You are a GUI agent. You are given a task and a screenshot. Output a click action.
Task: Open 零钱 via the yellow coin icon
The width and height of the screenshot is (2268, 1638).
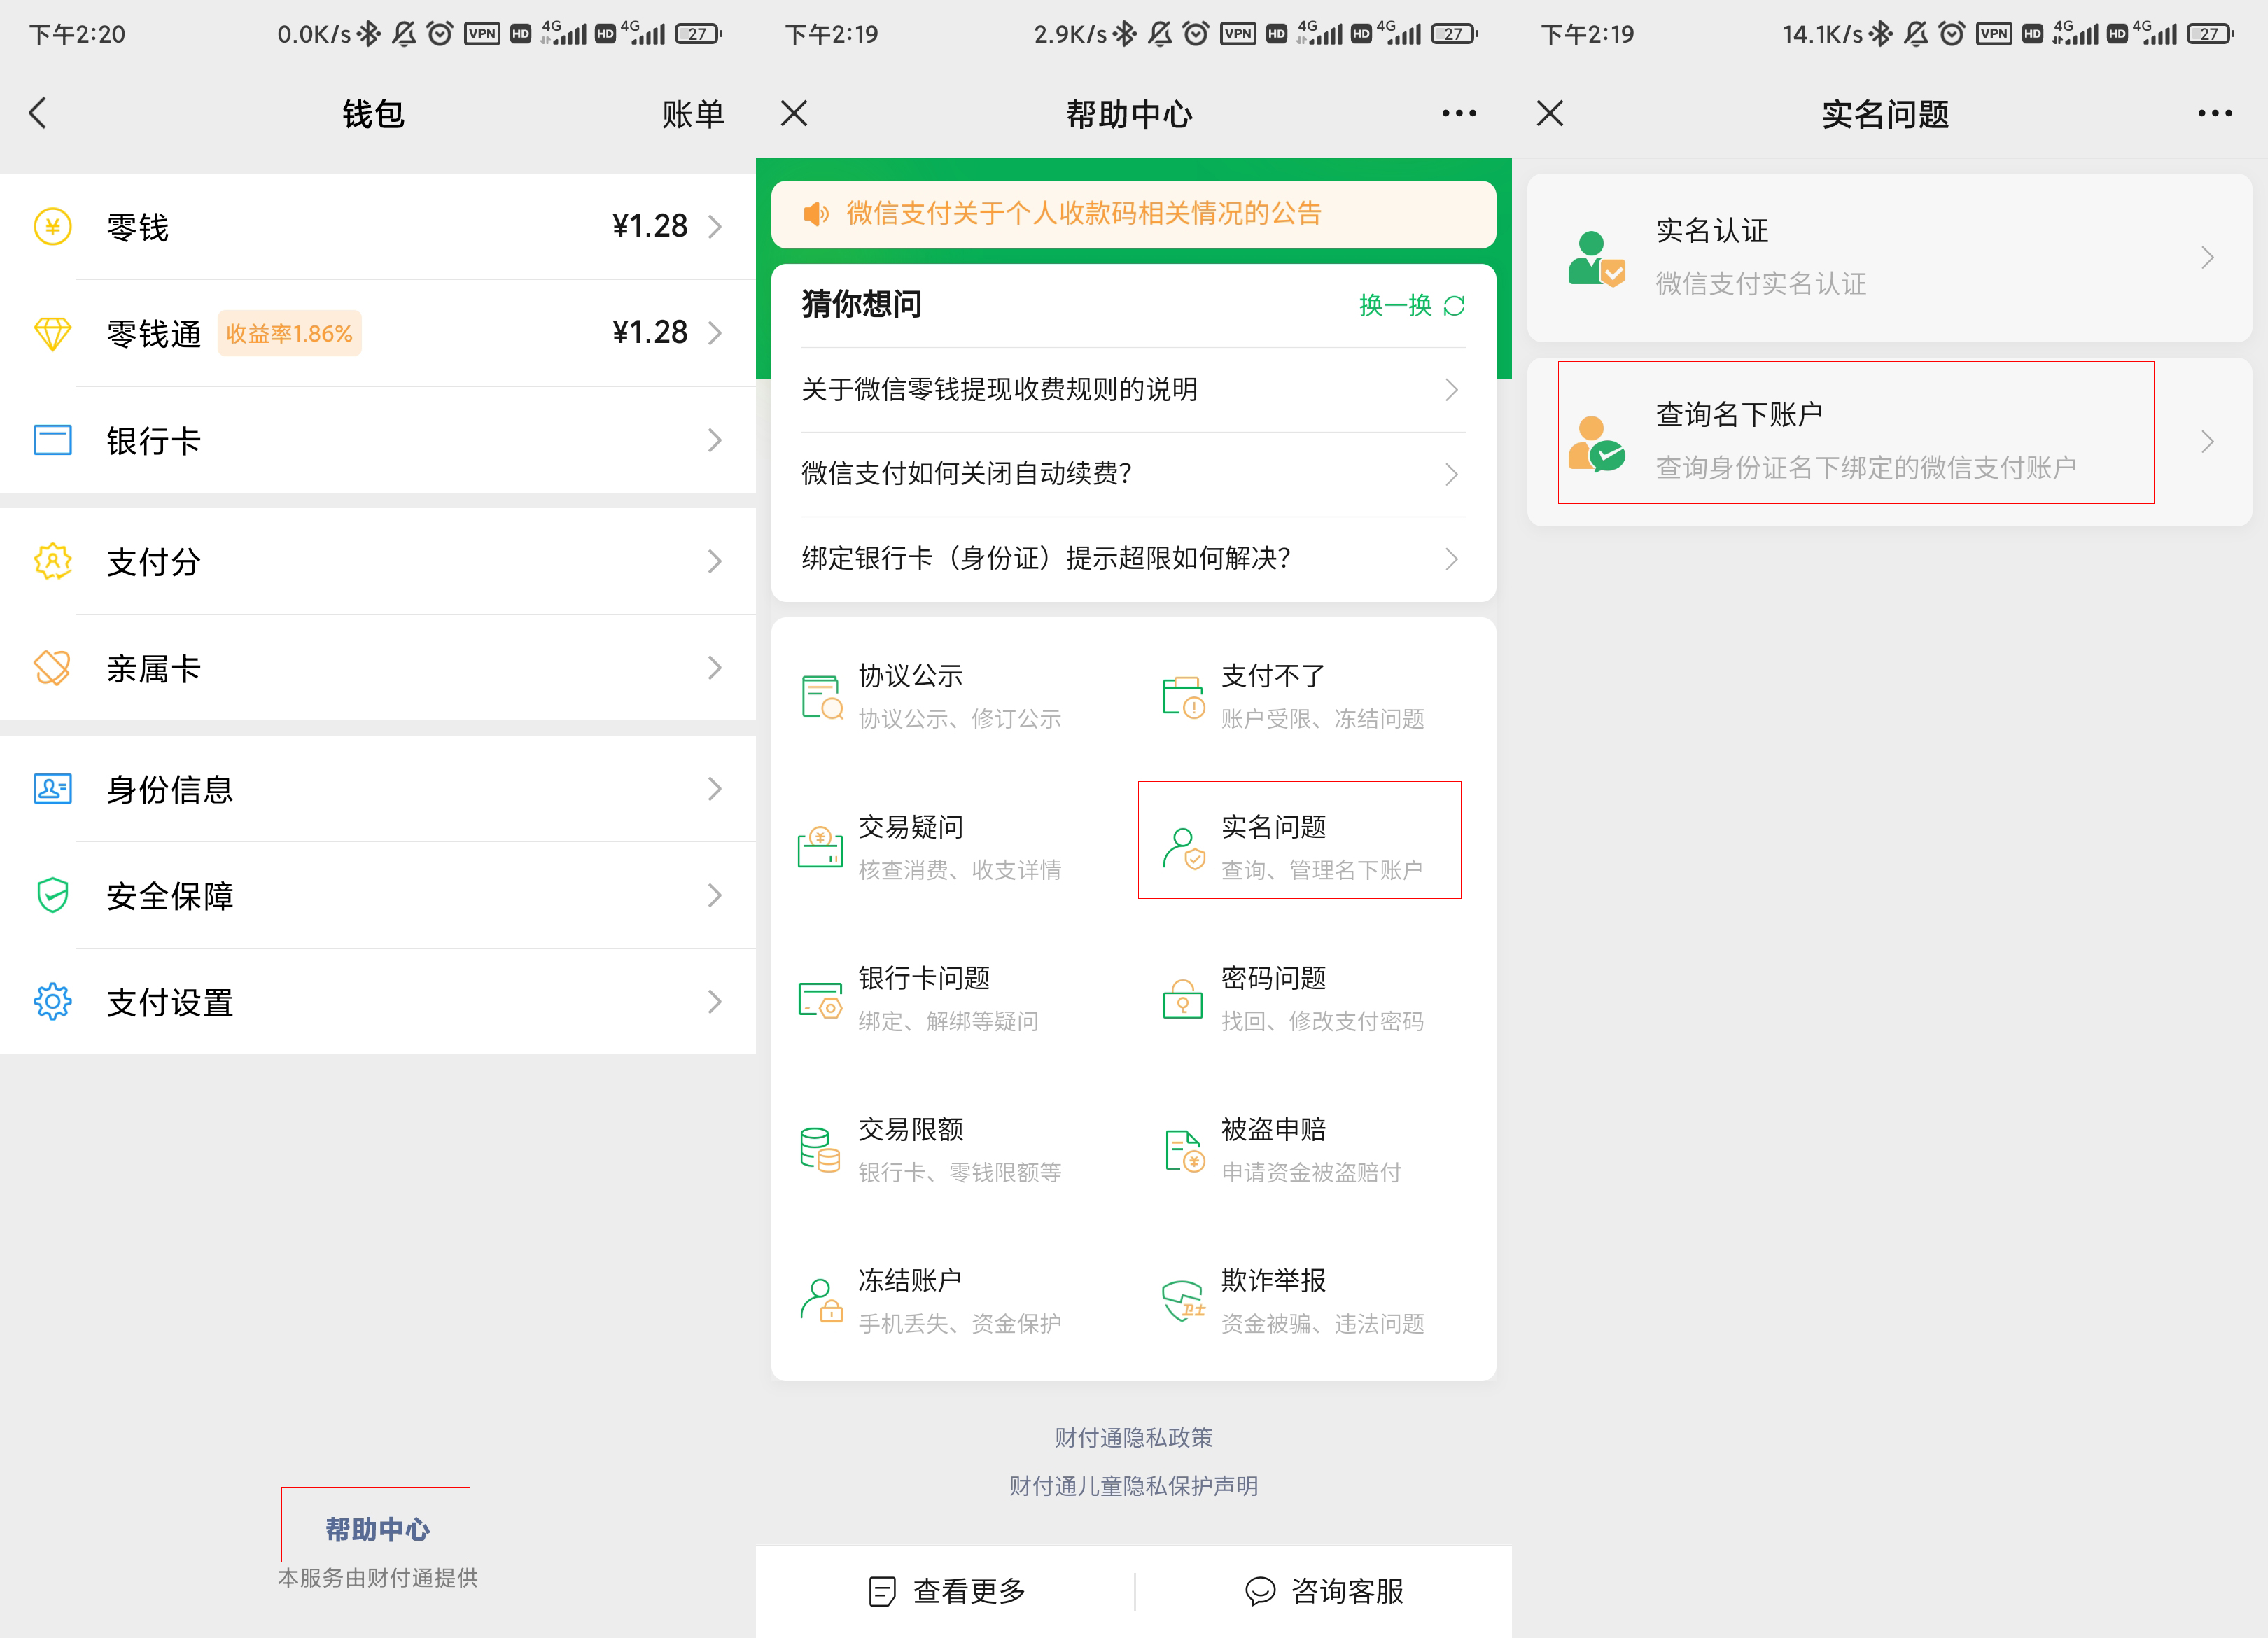point(52,227)
